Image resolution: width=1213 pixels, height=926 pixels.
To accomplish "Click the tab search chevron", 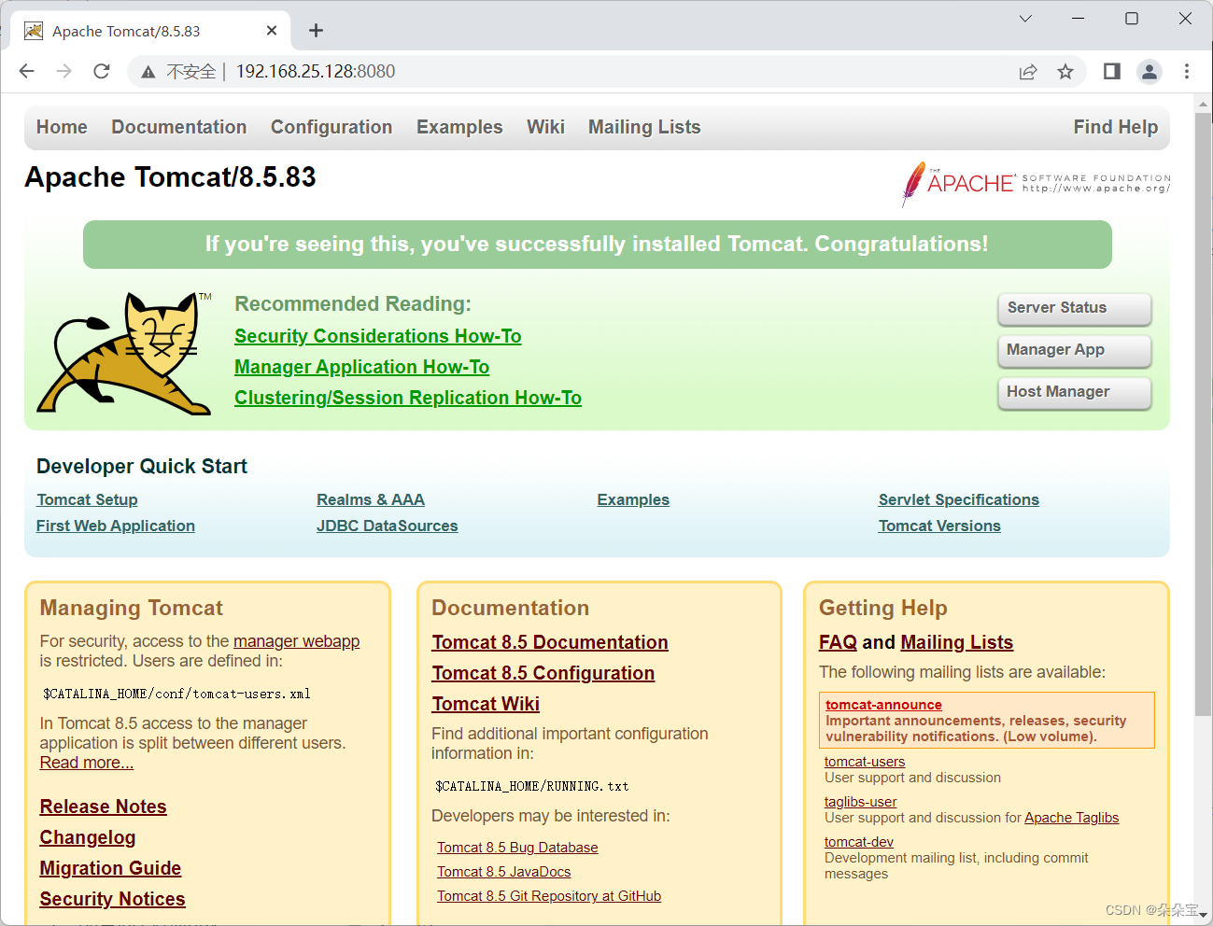I will tap(1025, 19).
